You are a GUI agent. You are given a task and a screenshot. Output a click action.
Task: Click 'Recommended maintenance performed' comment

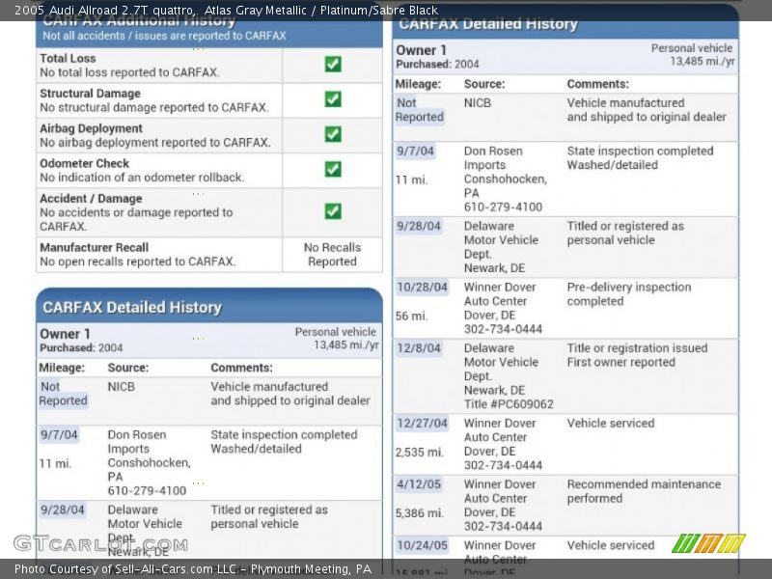click(644, 491)
